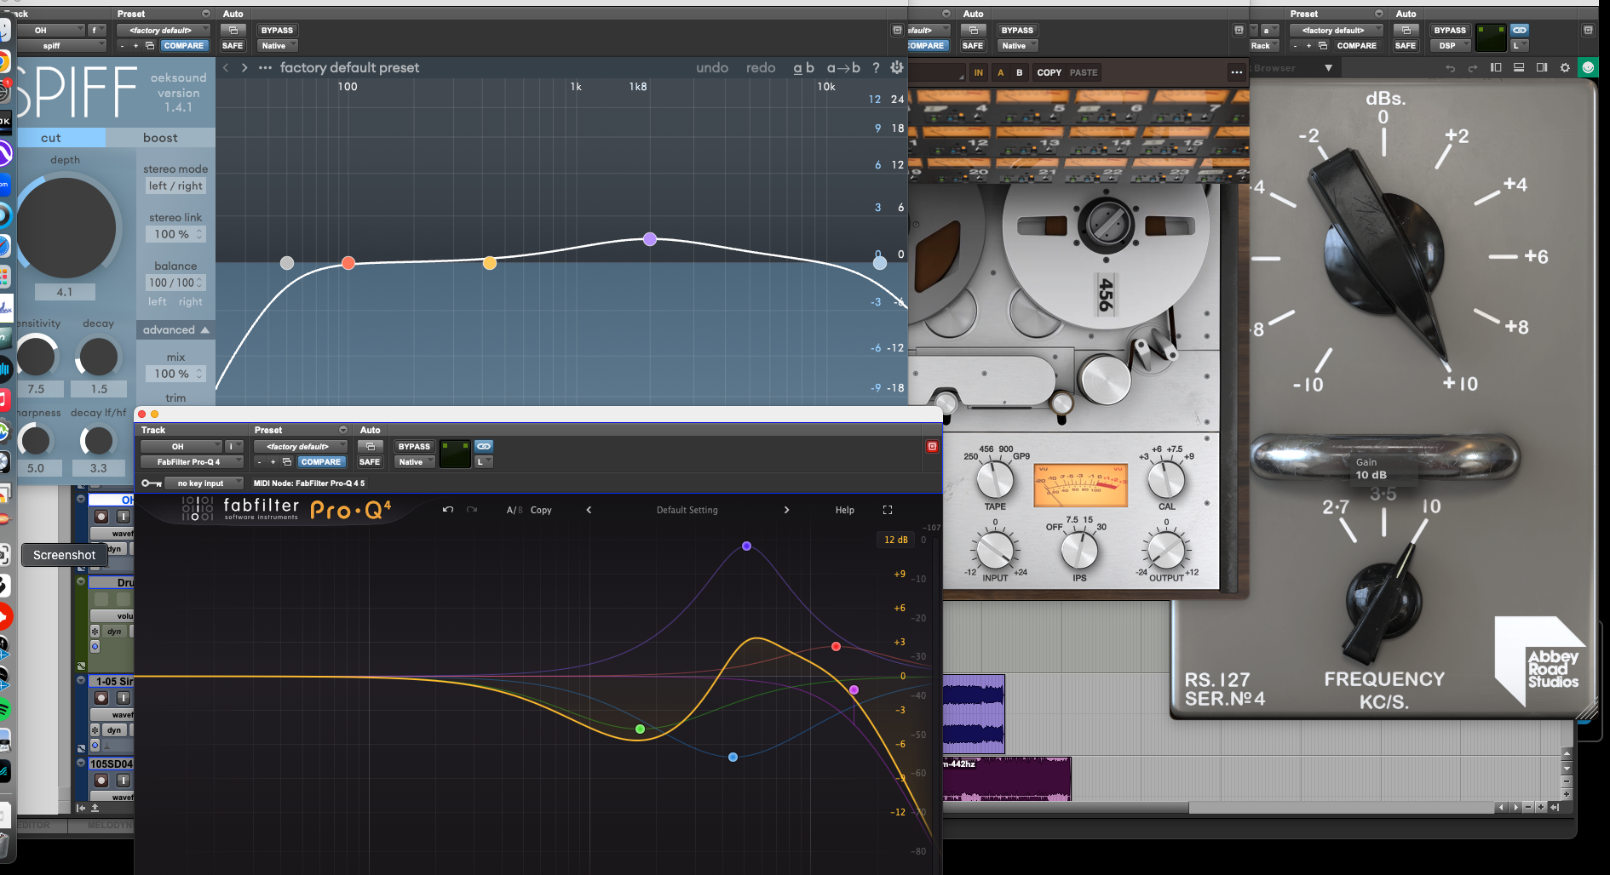
Task: Toggle channel link icon in RS127 plugin header
Action: (1520, 30)
